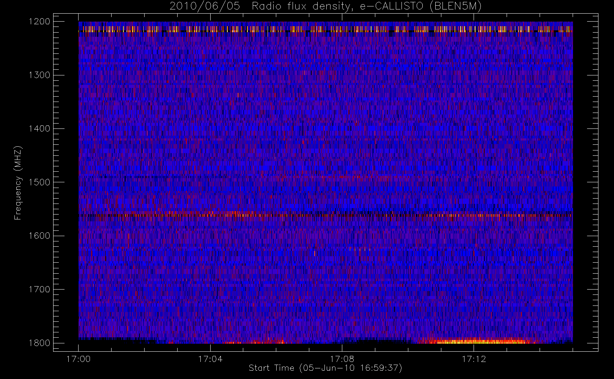This screenshot has width=614, height=379.
Task: Click the 17:04 time tick label
Action: [210, 359]
